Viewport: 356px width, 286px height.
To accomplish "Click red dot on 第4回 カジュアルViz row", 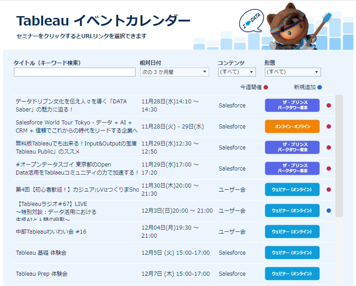I will (x=329, y=189).
